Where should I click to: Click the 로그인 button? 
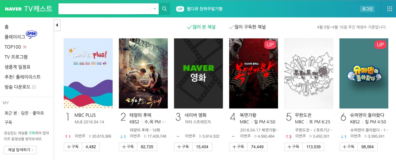pos(367,9)
